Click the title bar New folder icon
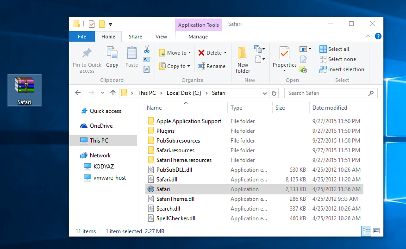The image size is (406, 249). click(102, 24)
